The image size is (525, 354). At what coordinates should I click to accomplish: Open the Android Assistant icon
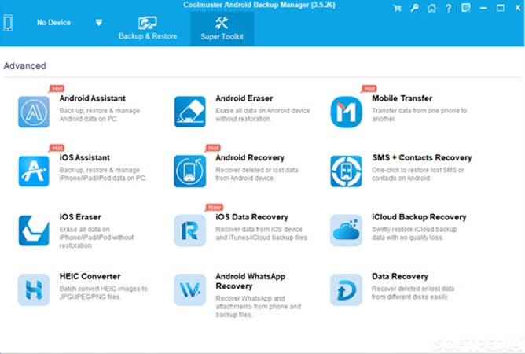[34, 112]
